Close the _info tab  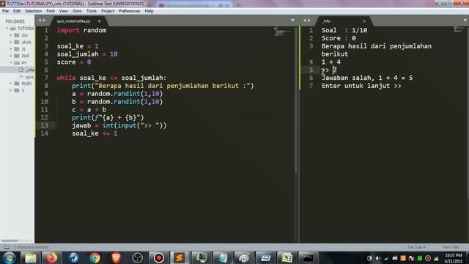tap(364, 21)
